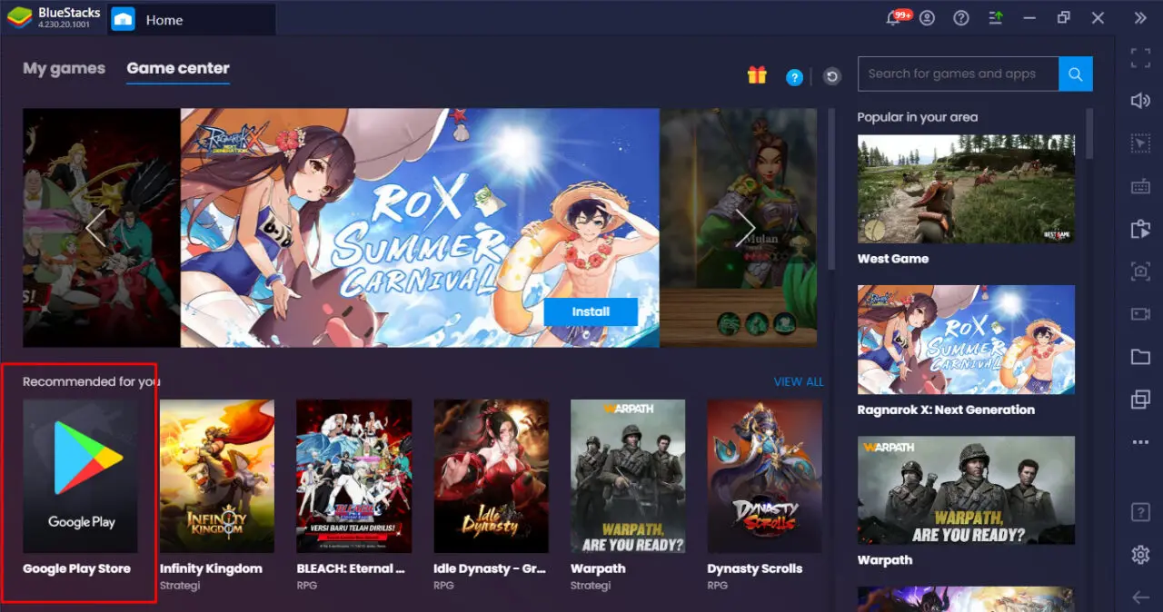Image resolution: width=1163 pixels, height=612 pixels.
Task: Open the Dynasty Scrolls game tile
Action: point(765,476)
